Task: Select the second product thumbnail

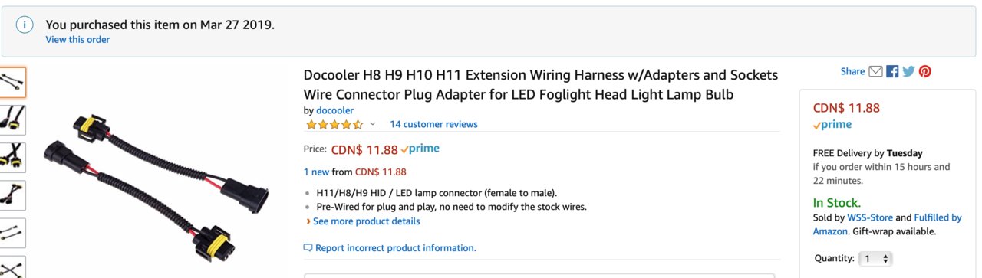Action: coord(12,119)
